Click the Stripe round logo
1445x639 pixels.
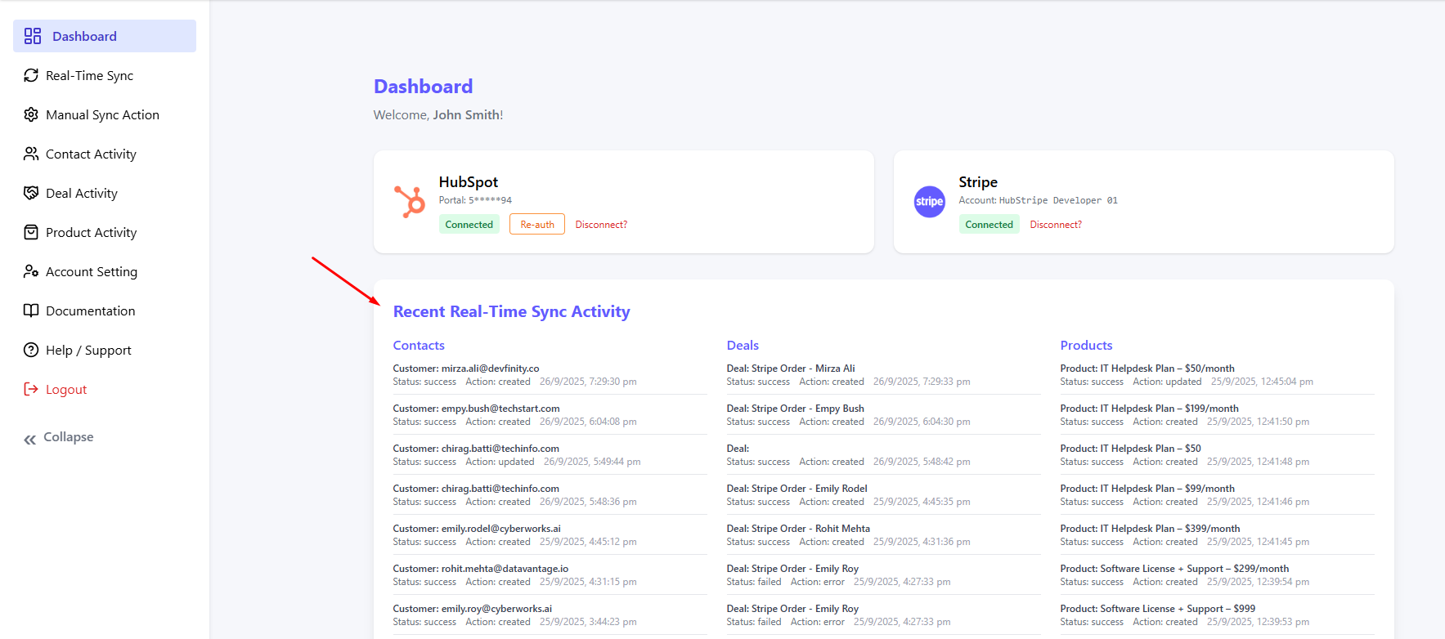click(x=930, y=202)
